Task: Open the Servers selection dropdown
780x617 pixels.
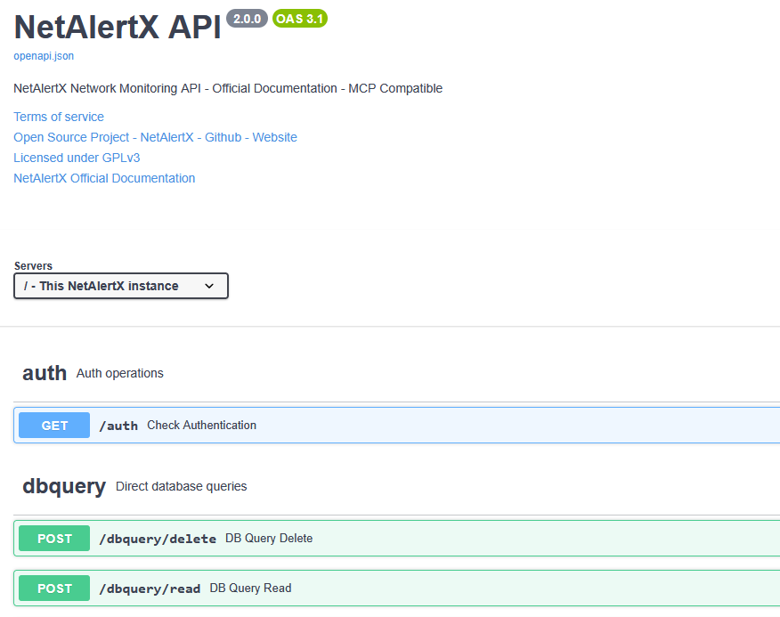Action: [120, 286]
